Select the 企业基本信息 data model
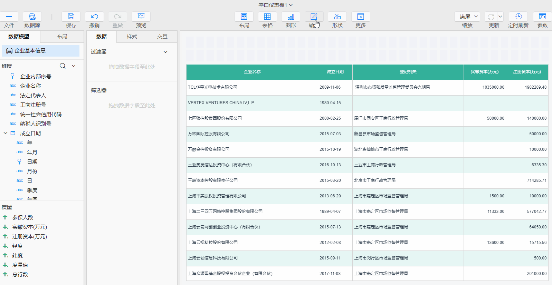This screenshot has height=285, width=552. [40, 51]
